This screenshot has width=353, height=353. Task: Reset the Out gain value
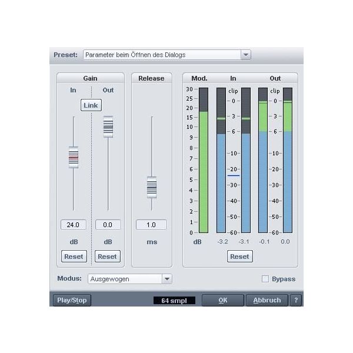tap(108, 257)
